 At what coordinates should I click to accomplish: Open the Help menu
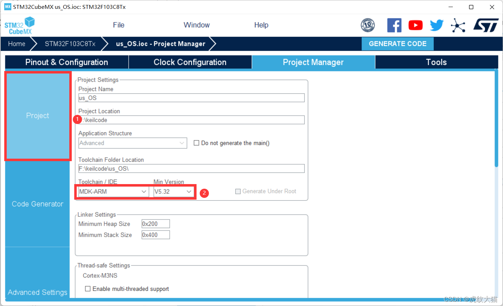[261, 25]
